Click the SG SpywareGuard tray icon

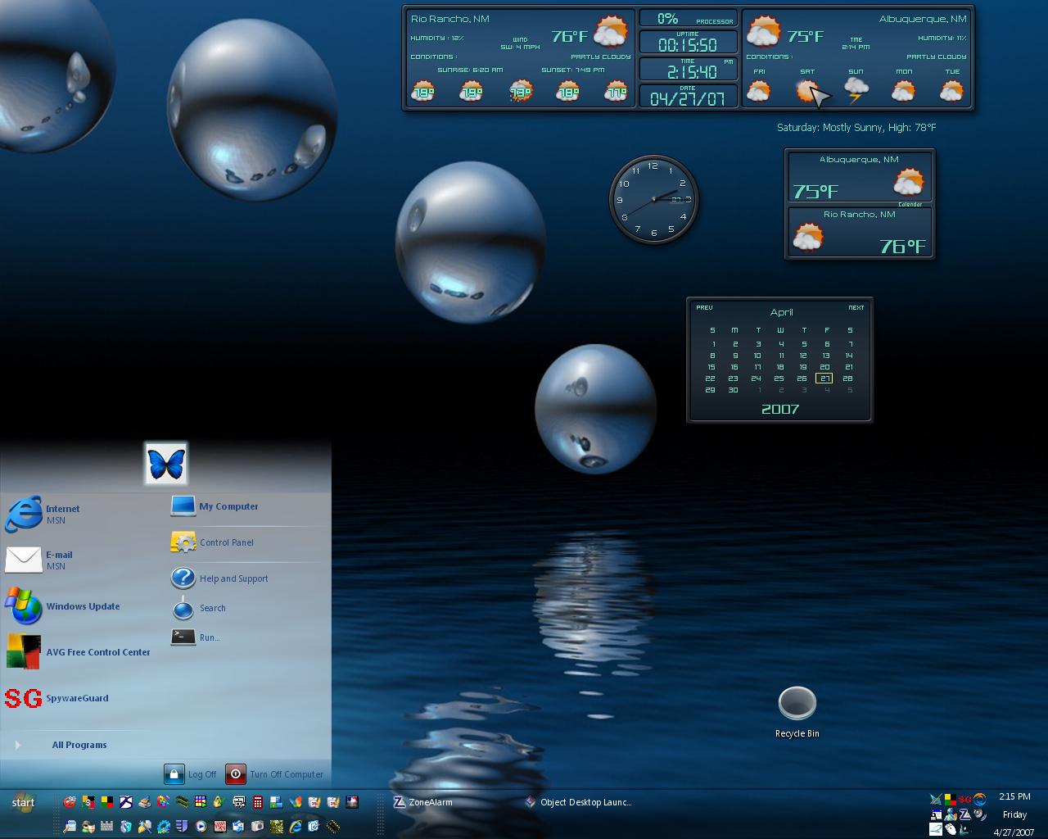pyautogui.click(x=964, y=799)
